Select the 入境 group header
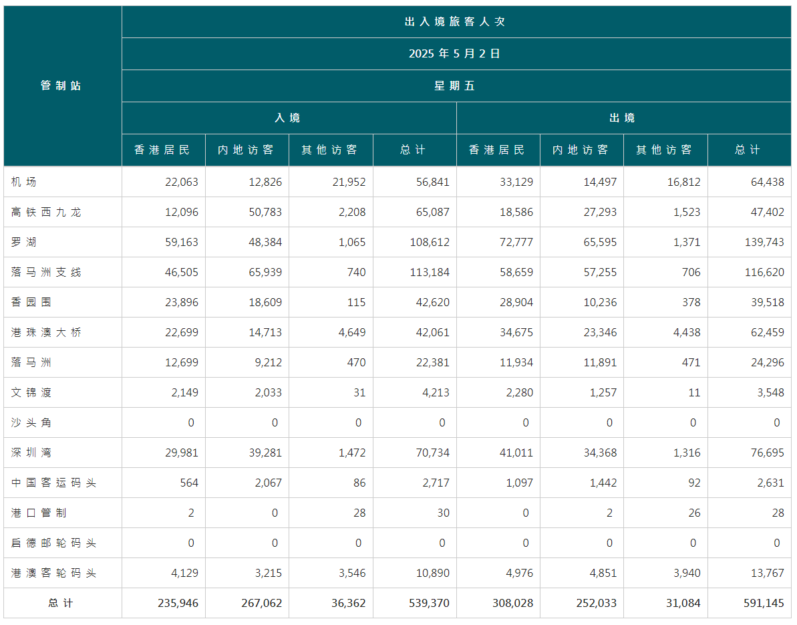This screenshot has width=797, height=625. pyautogui.click(x=288, y=118)
